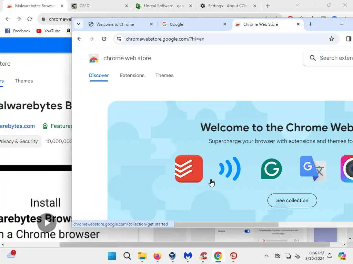Open a new tab in background Chrome window
The image size is (353, 264).
pyautogui.click(x=268, y=6)
